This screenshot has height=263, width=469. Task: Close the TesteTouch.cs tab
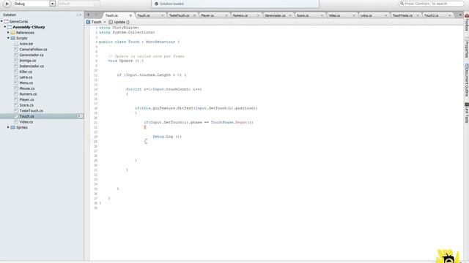coord(194,15)
